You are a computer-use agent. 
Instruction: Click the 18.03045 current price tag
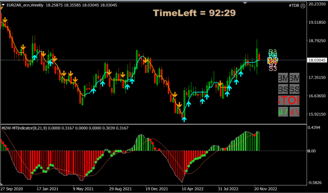point(317,60)
